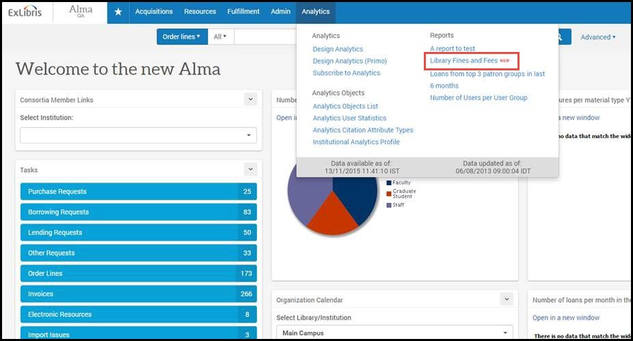Open the Acquisitions menu
This screenshot has width=633, height=341.
[x=154, y=12]
